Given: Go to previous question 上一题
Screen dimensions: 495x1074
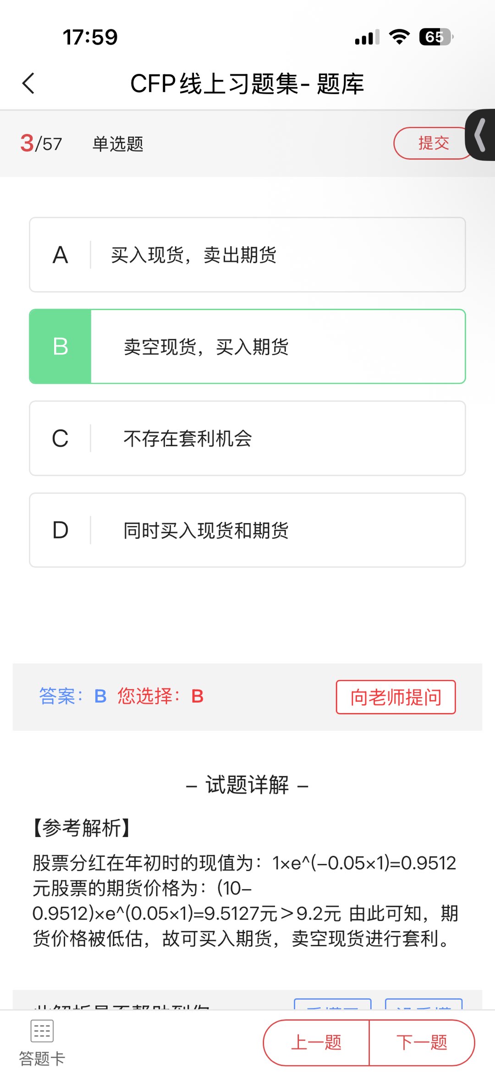Looking at the screenshot, I should point(316,1042).
